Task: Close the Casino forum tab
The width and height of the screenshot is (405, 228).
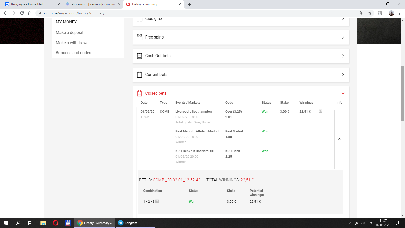Action: [119, 4]
